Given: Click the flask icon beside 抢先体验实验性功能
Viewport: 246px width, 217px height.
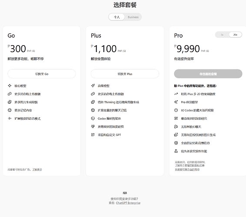Looking at the screenshot, I should [x=176, y=151].
